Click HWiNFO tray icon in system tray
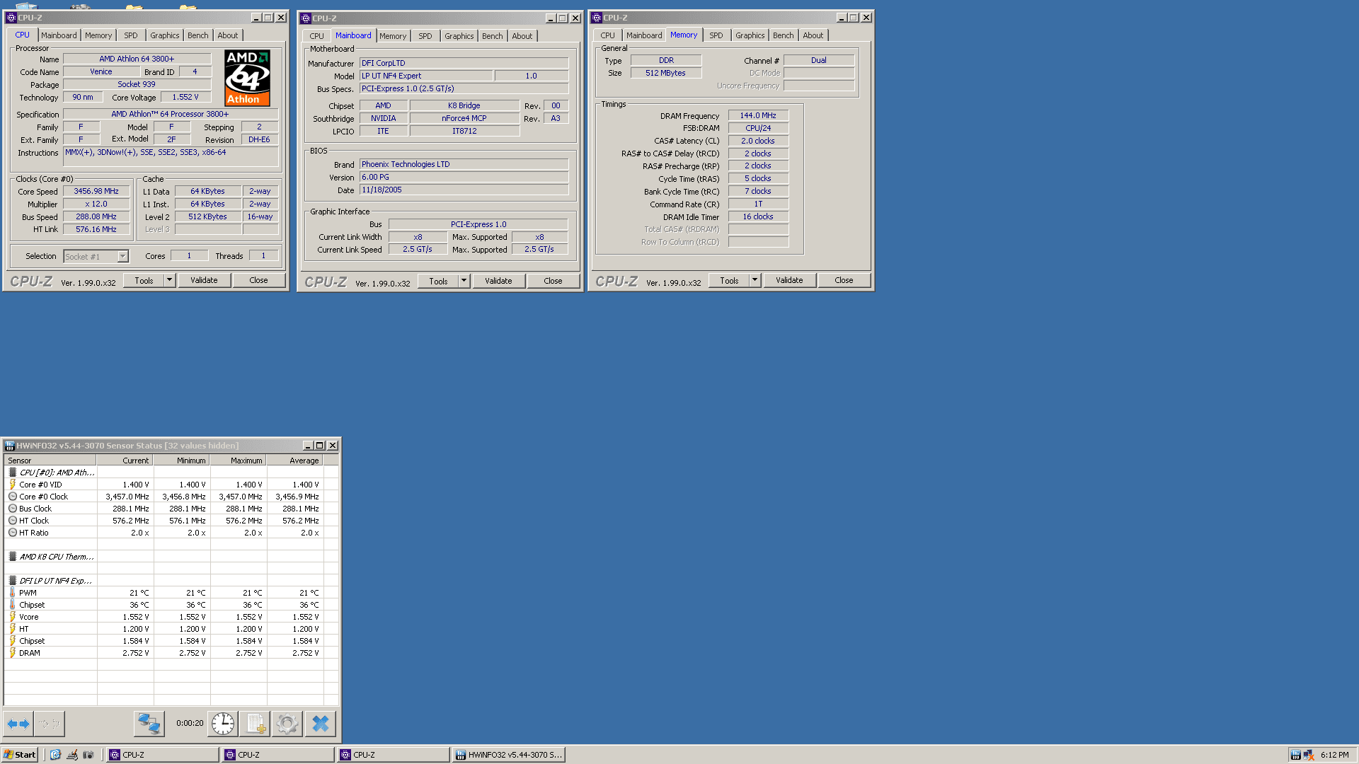 point(1295,755)
